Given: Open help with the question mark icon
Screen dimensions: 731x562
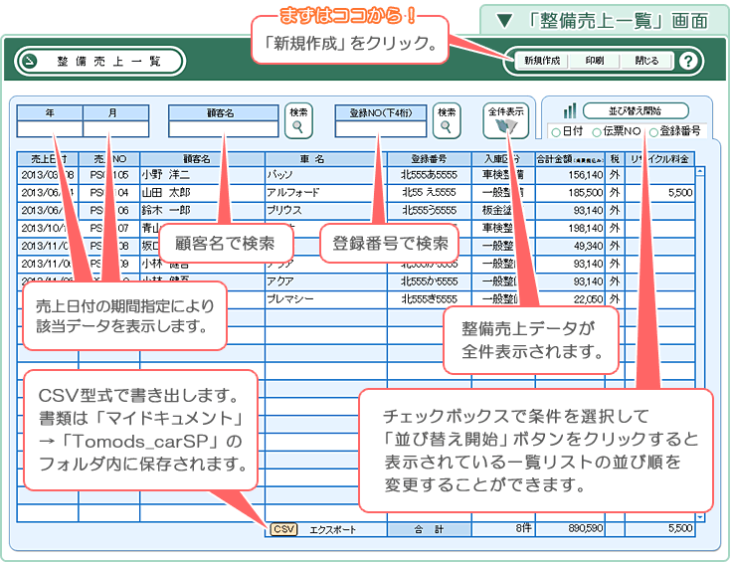Looking at the screenshot, I should click(687, 61).
